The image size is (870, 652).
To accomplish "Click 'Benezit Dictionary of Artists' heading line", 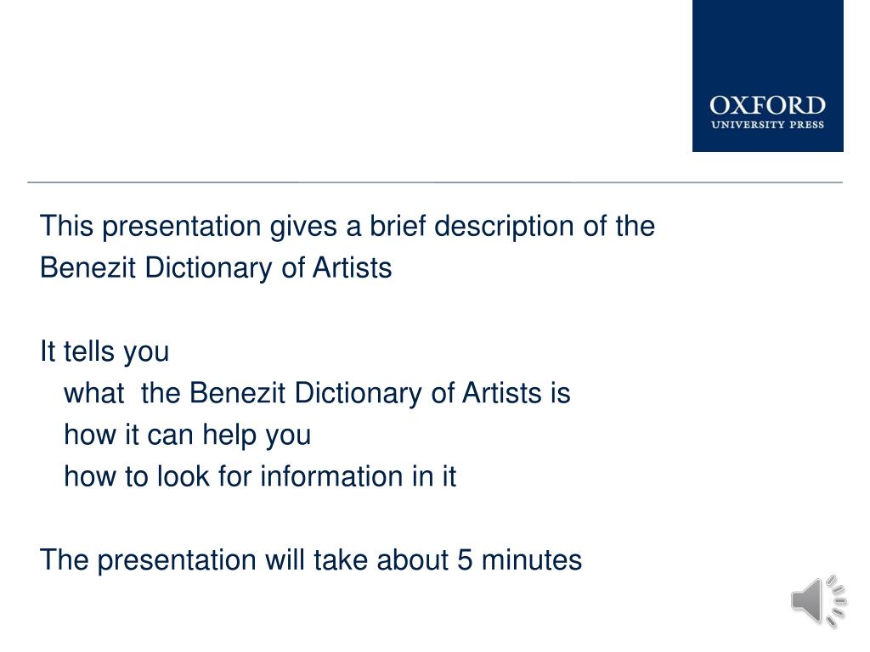I will (216, 267).
